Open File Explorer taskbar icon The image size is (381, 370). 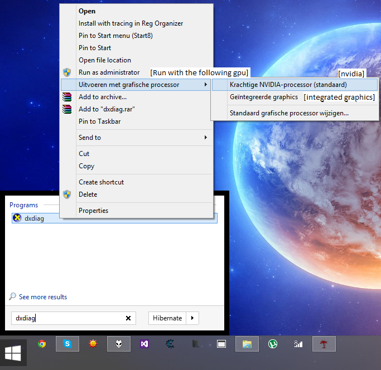247,344
